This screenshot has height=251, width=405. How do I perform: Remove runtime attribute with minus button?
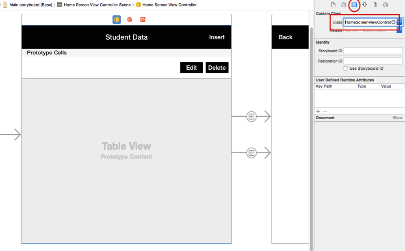(x=325, y=112)
